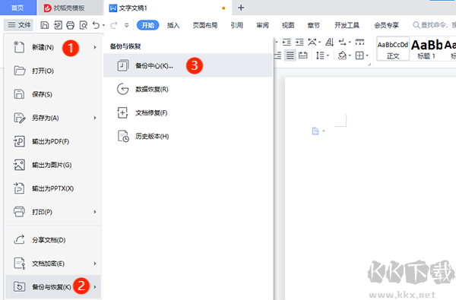Switch to the 开始 ribbon tab
456x300 pixels.
pyautogui.click(x=147, y=25)
